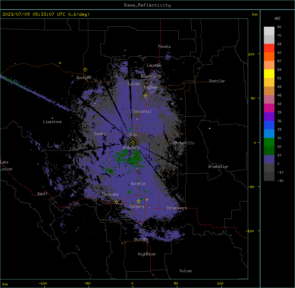The width and height of the screenshot is (295, 288).
Task: Click the Didsbury city label
Action: (131, 147)
